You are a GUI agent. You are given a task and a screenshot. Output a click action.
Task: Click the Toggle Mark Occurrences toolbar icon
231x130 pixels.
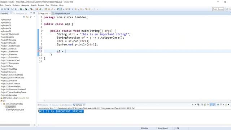click(x=61, y=9)
